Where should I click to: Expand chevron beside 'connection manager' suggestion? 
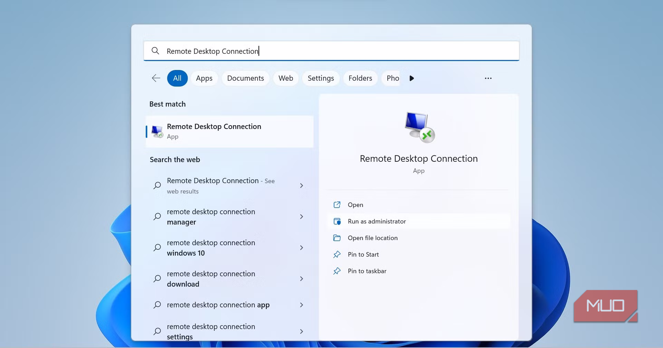pyautogui.click(x=301, y=217)
